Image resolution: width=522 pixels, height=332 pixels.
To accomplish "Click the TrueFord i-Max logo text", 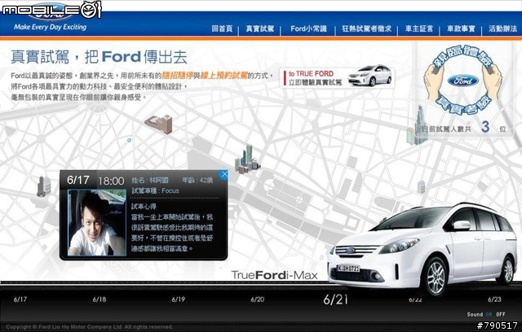I will pos(274,275).
